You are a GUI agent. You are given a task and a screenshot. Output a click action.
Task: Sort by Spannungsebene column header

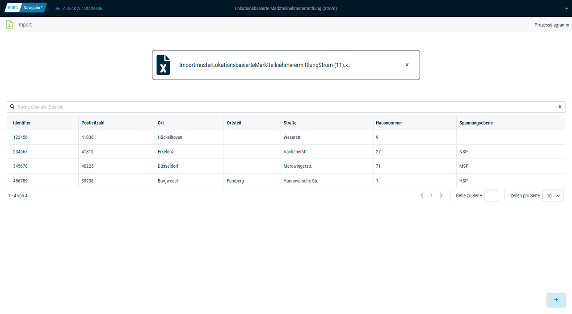tap(476, 123)
